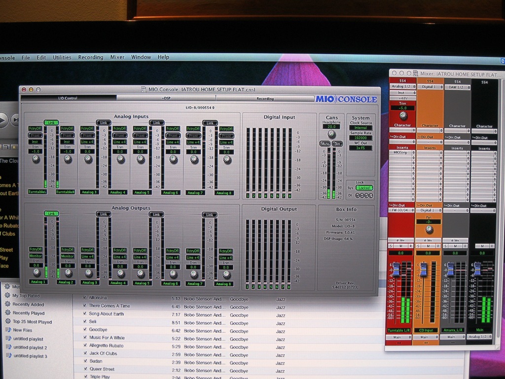Click the CD Input strip fader
Image resolution: width=505 pixels, height=379 pixels.
tap(424, 269)
